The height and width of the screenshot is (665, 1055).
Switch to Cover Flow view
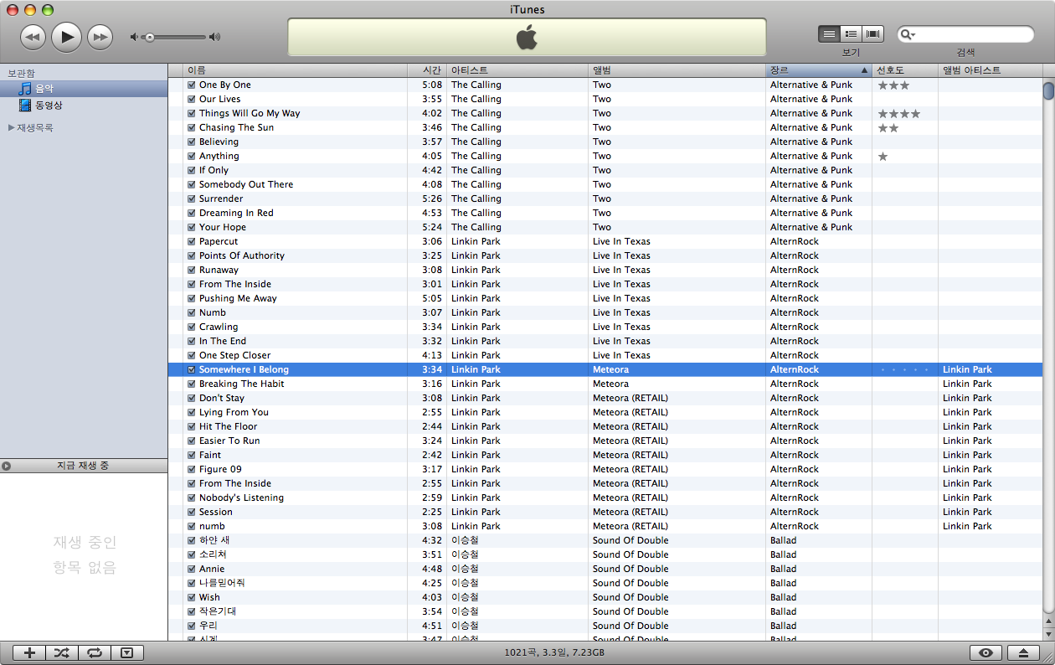click(x=873, y=34)
